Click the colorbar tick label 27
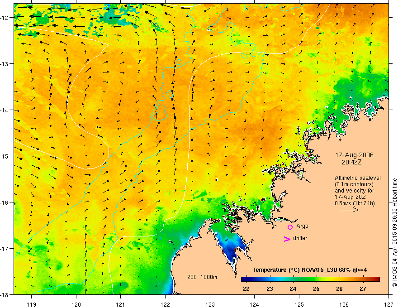 363,289
